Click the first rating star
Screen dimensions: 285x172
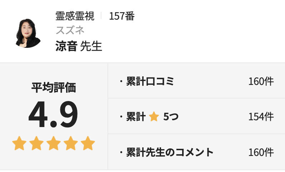pyautogui.click(x=19, y=143)
